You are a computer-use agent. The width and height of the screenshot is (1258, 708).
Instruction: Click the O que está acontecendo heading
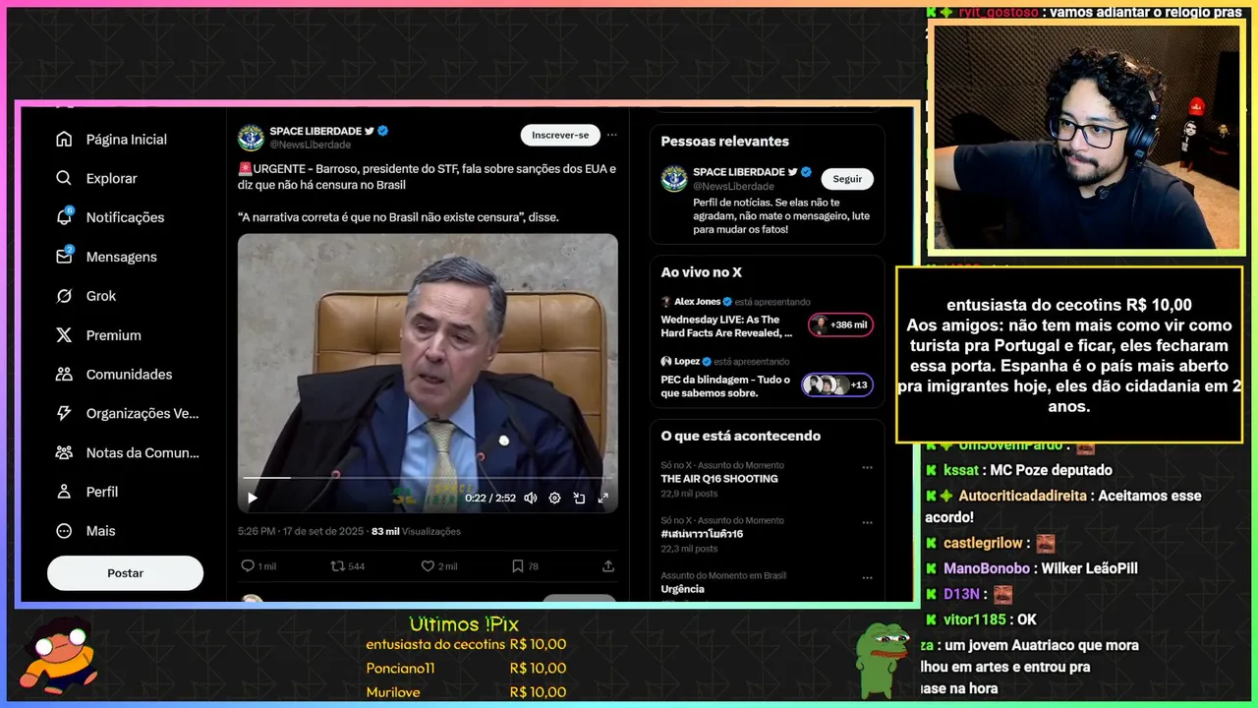(741, 436)
